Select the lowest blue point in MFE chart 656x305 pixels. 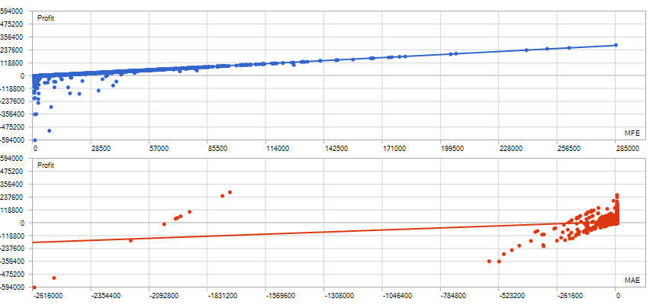tap(35, 140)
